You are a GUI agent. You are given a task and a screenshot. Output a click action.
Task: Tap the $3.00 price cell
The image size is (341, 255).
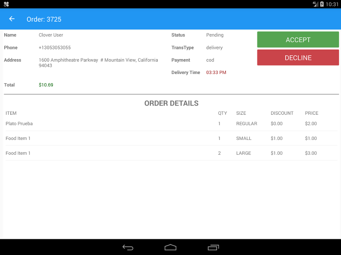pos(311,153)
